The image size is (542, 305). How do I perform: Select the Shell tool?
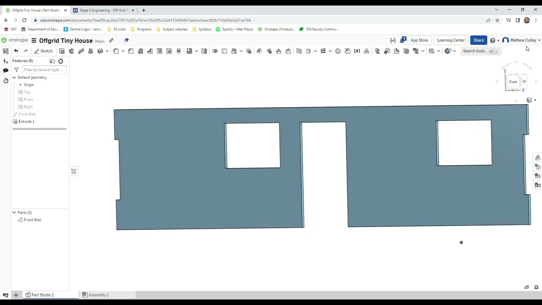tap(160, 51)
